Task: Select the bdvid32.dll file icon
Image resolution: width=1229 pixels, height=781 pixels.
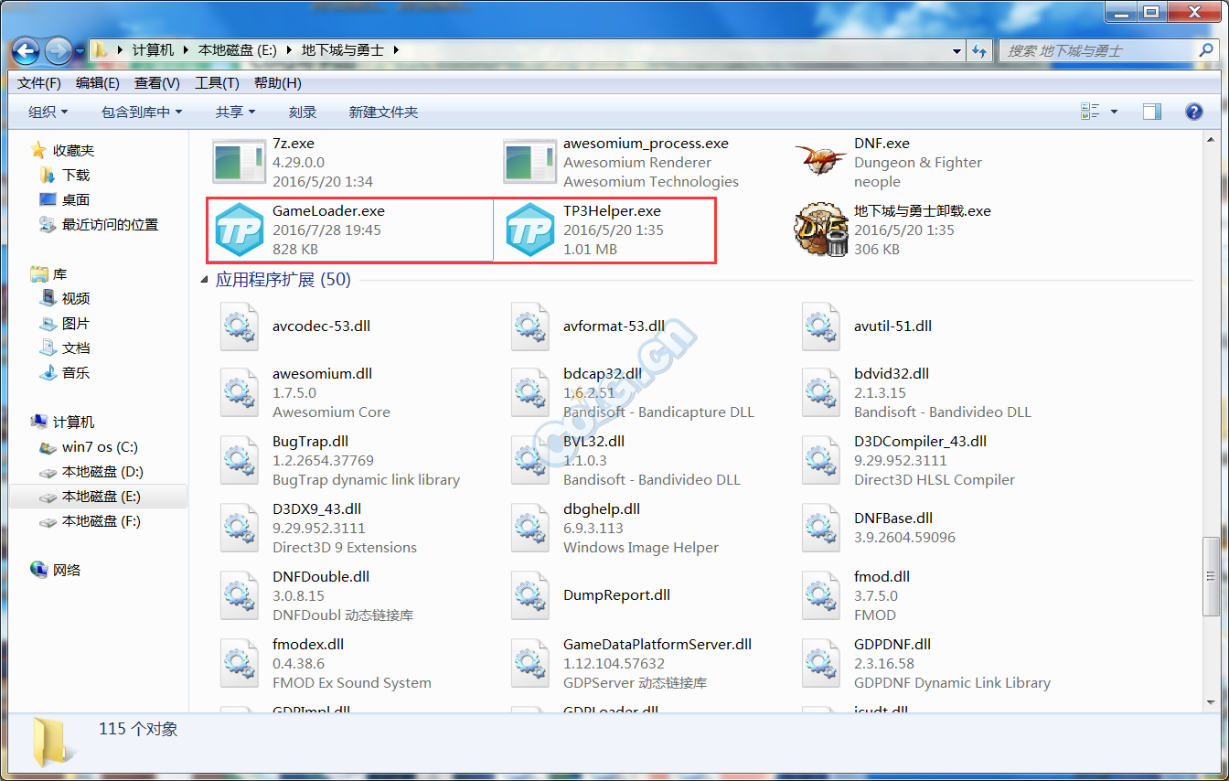Action: [x=821, y=392]
